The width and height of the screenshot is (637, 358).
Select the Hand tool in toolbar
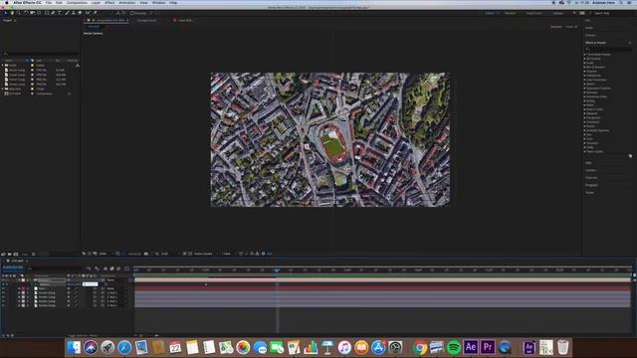pyautogui.click(x=12, y=13)
